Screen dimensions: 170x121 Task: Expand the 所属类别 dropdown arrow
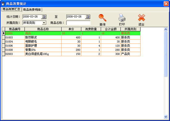point(44,23)
